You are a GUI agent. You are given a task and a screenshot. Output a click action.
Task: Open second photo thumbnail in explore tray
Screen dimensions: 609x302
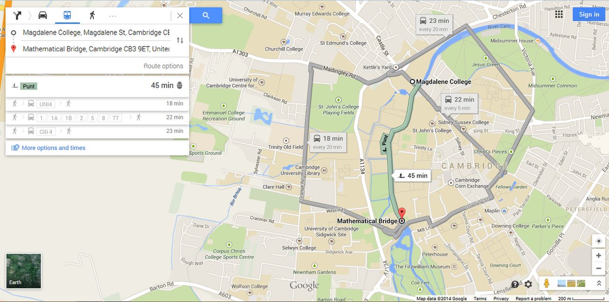[x=571, y=283]
